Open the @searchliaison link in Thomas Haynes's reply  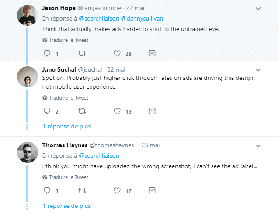tap(99, 156)
